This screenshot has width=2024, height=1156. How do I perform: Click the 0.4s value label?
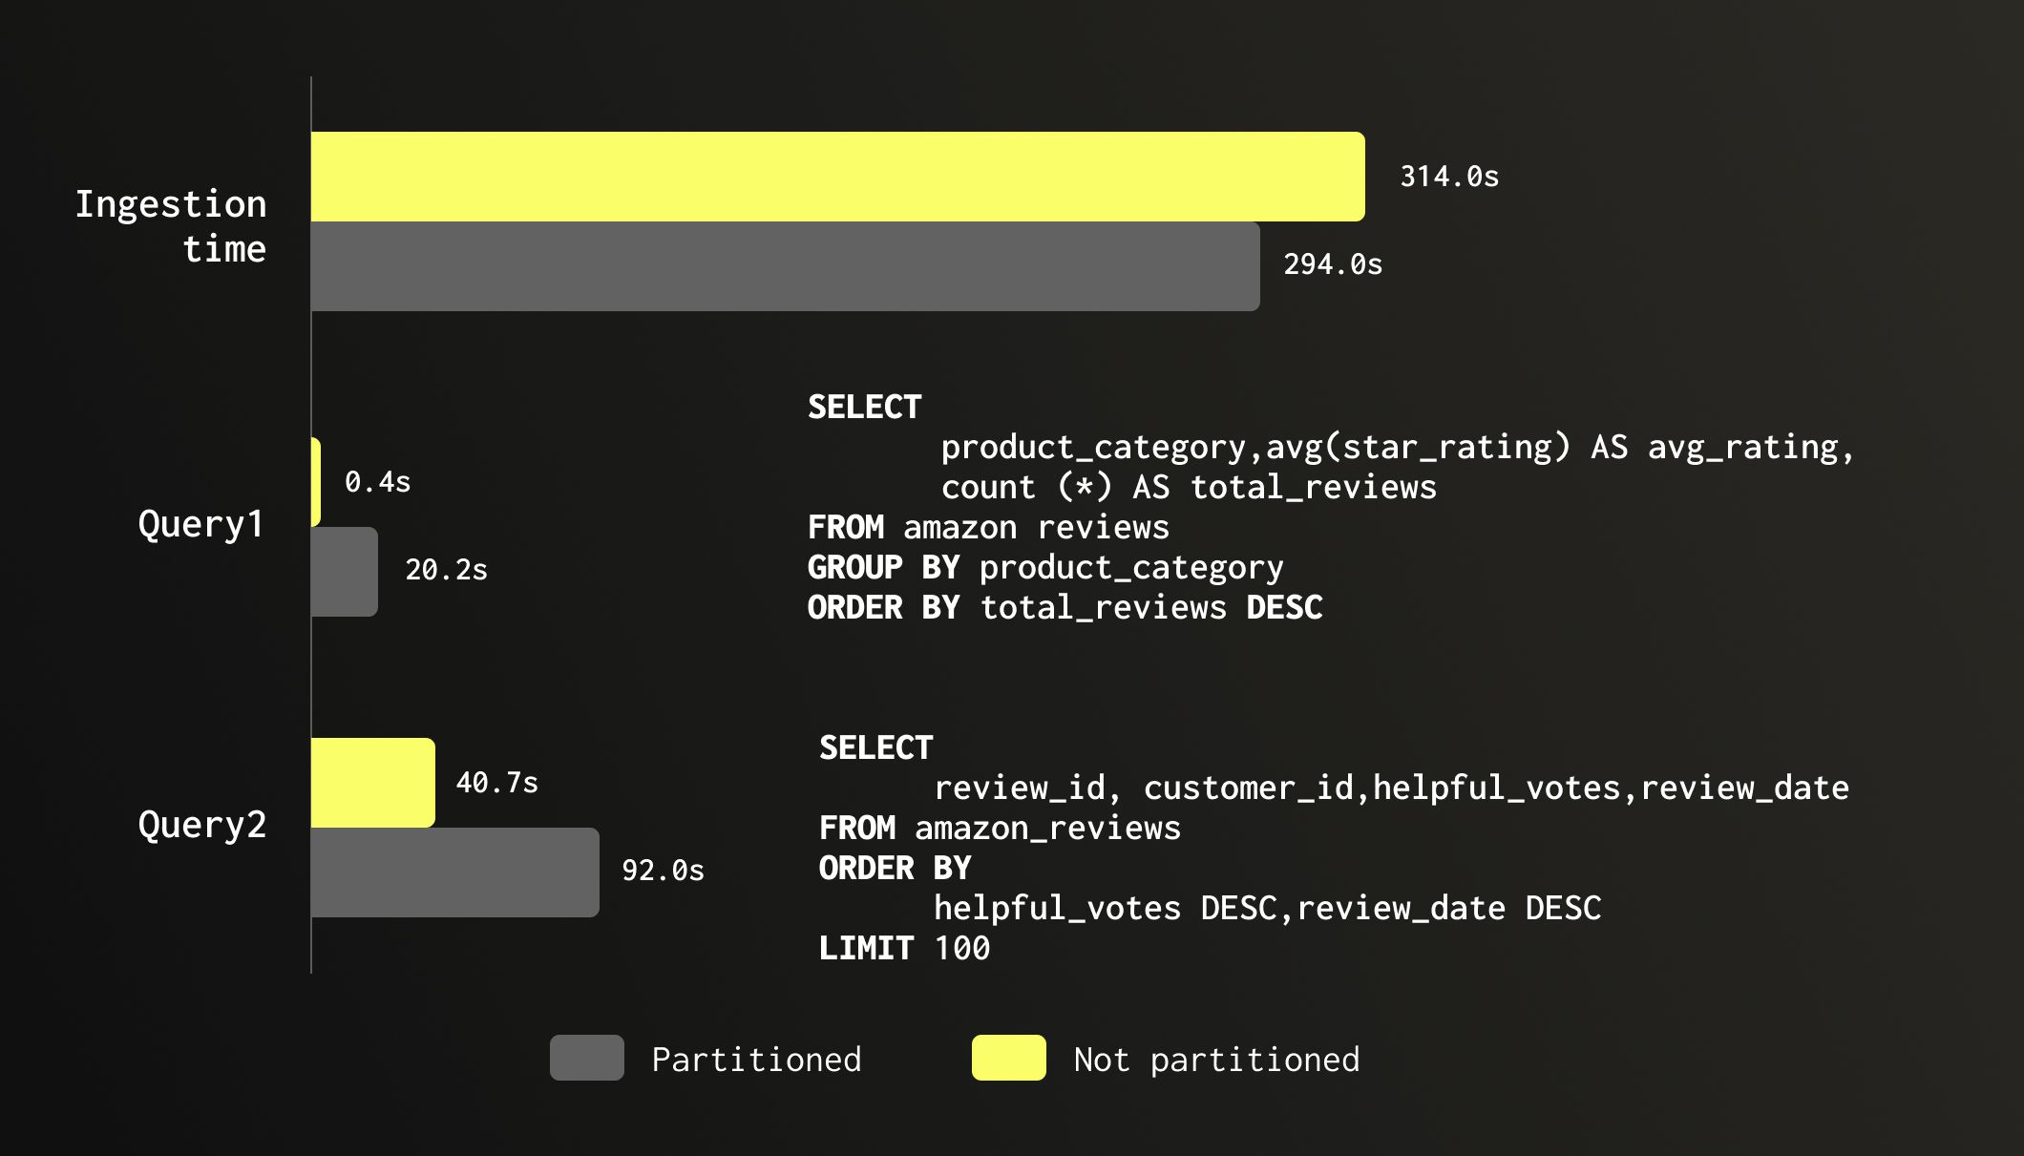[377, 482]
